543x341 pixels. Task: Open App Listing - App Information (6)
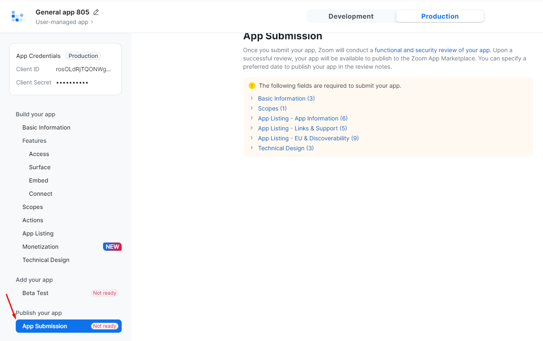[x=303, y=118]
